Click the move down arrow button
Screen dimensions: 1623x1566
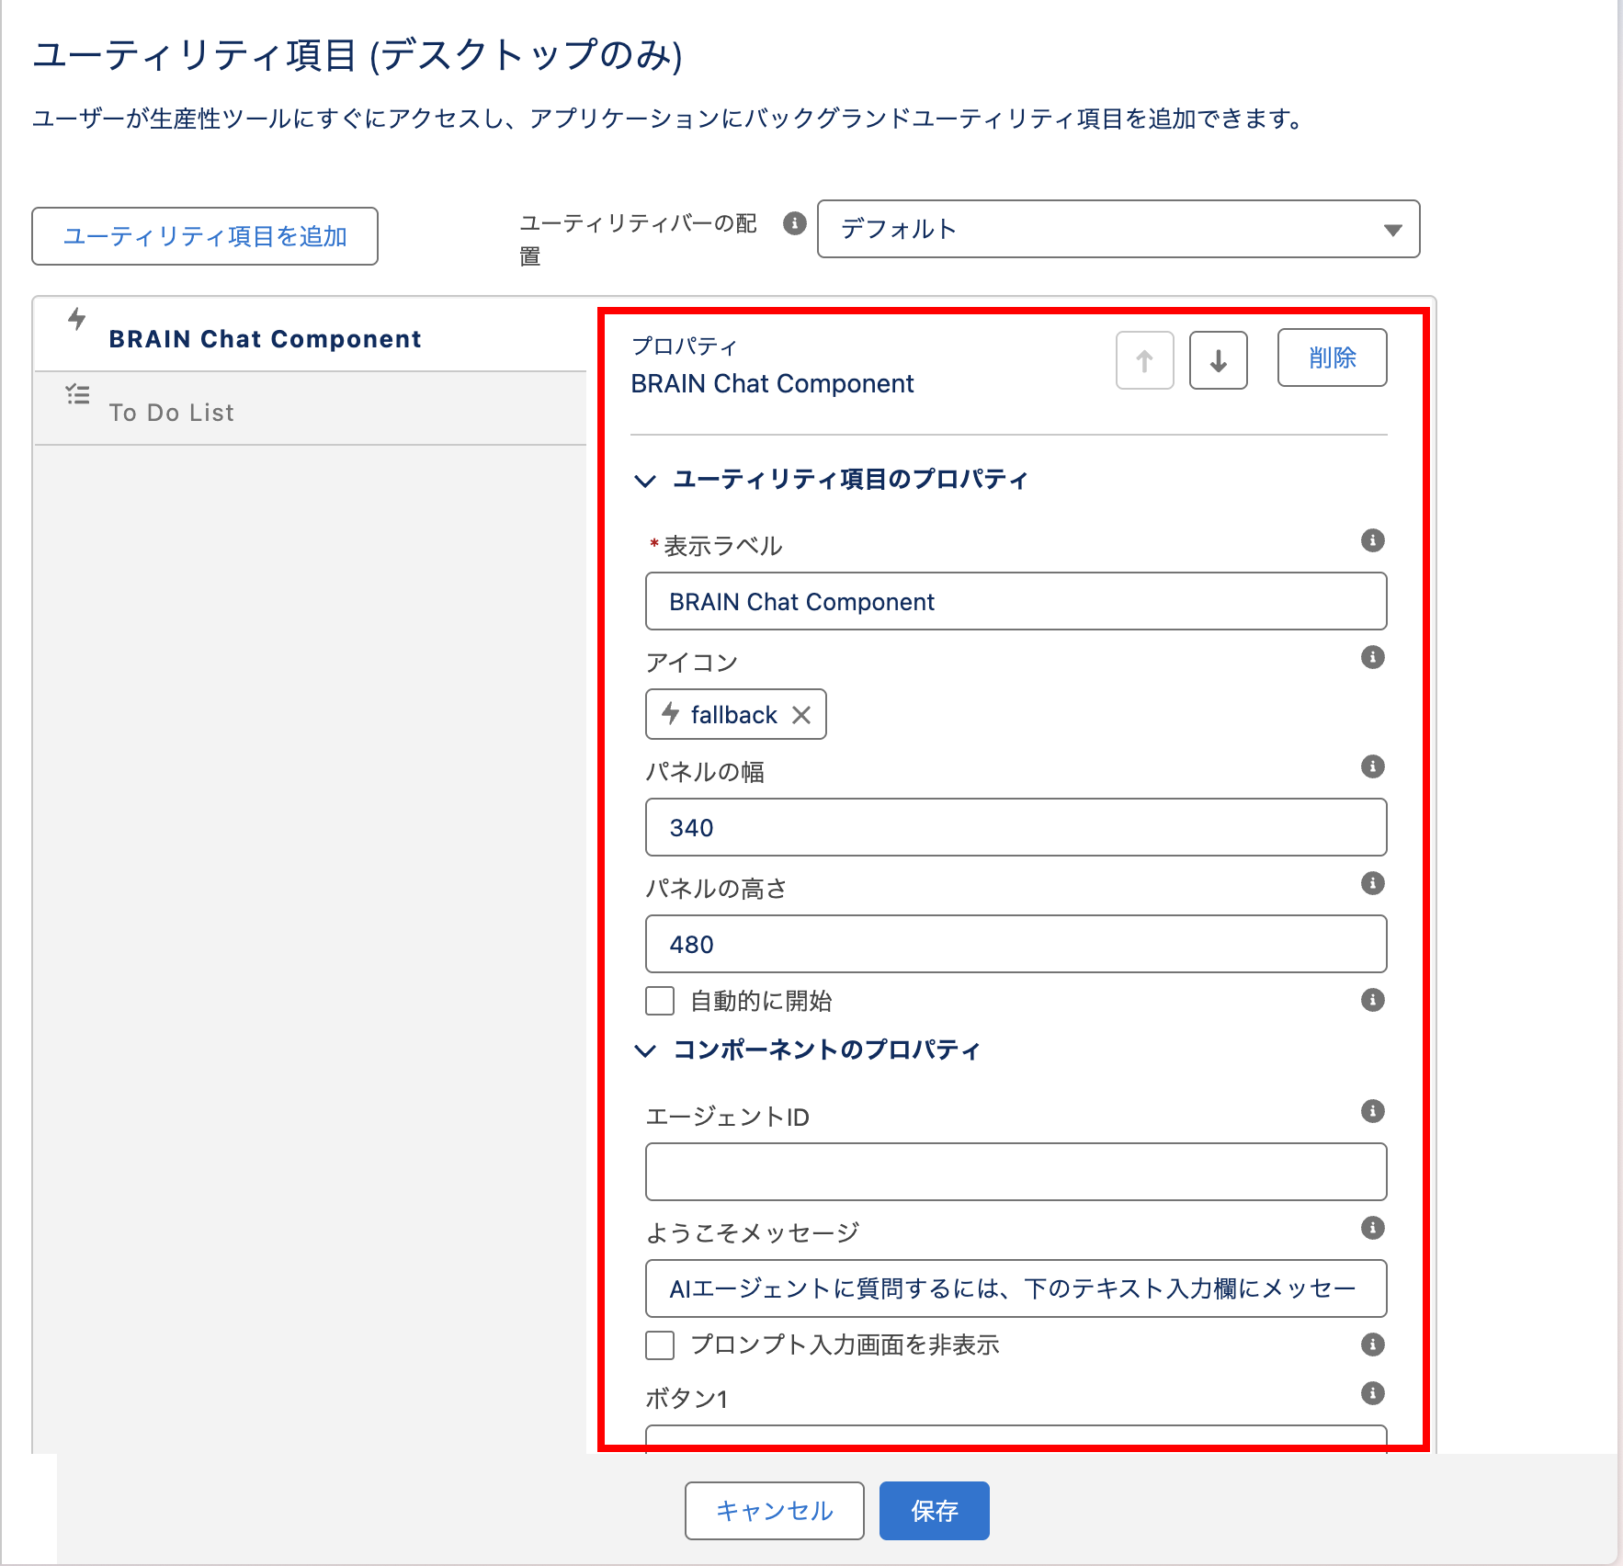click(1218, 360)
